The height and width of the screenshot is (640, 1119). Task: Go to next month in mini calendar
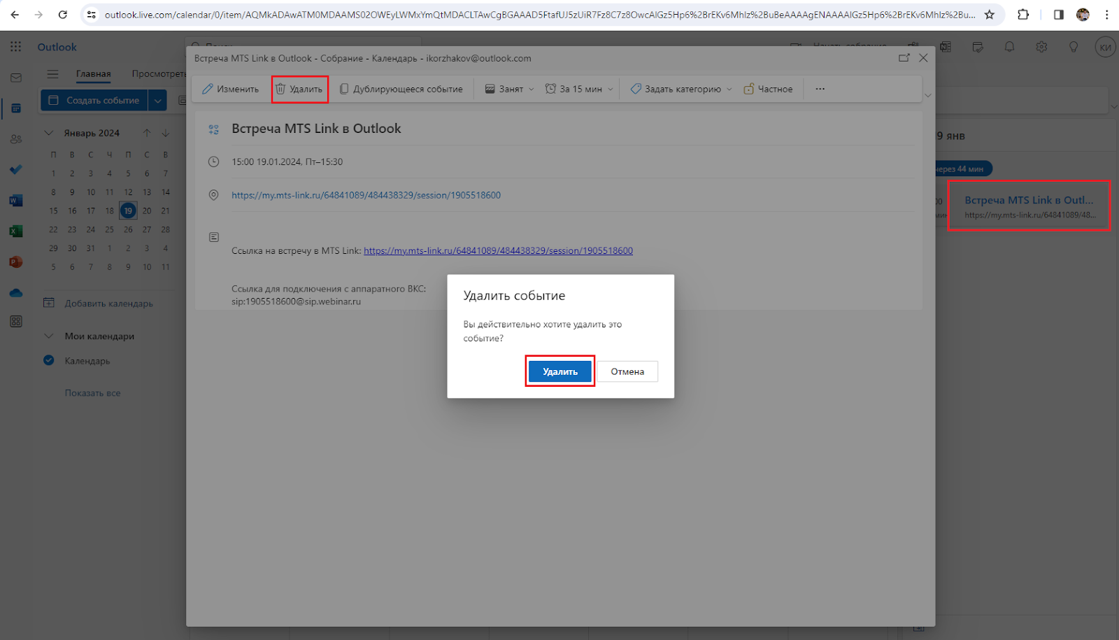[x=166, y=133]
